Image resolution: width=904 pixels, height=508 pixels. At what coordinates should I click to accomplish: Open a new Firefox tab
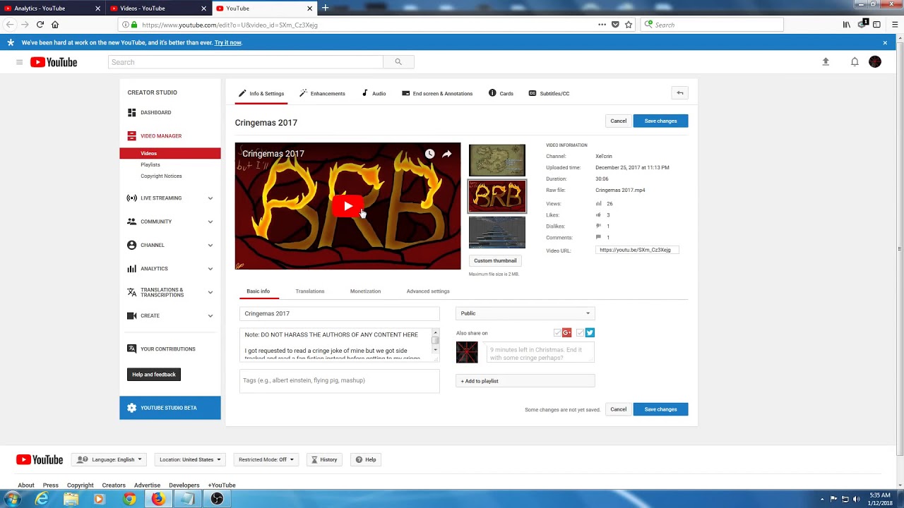325,8
